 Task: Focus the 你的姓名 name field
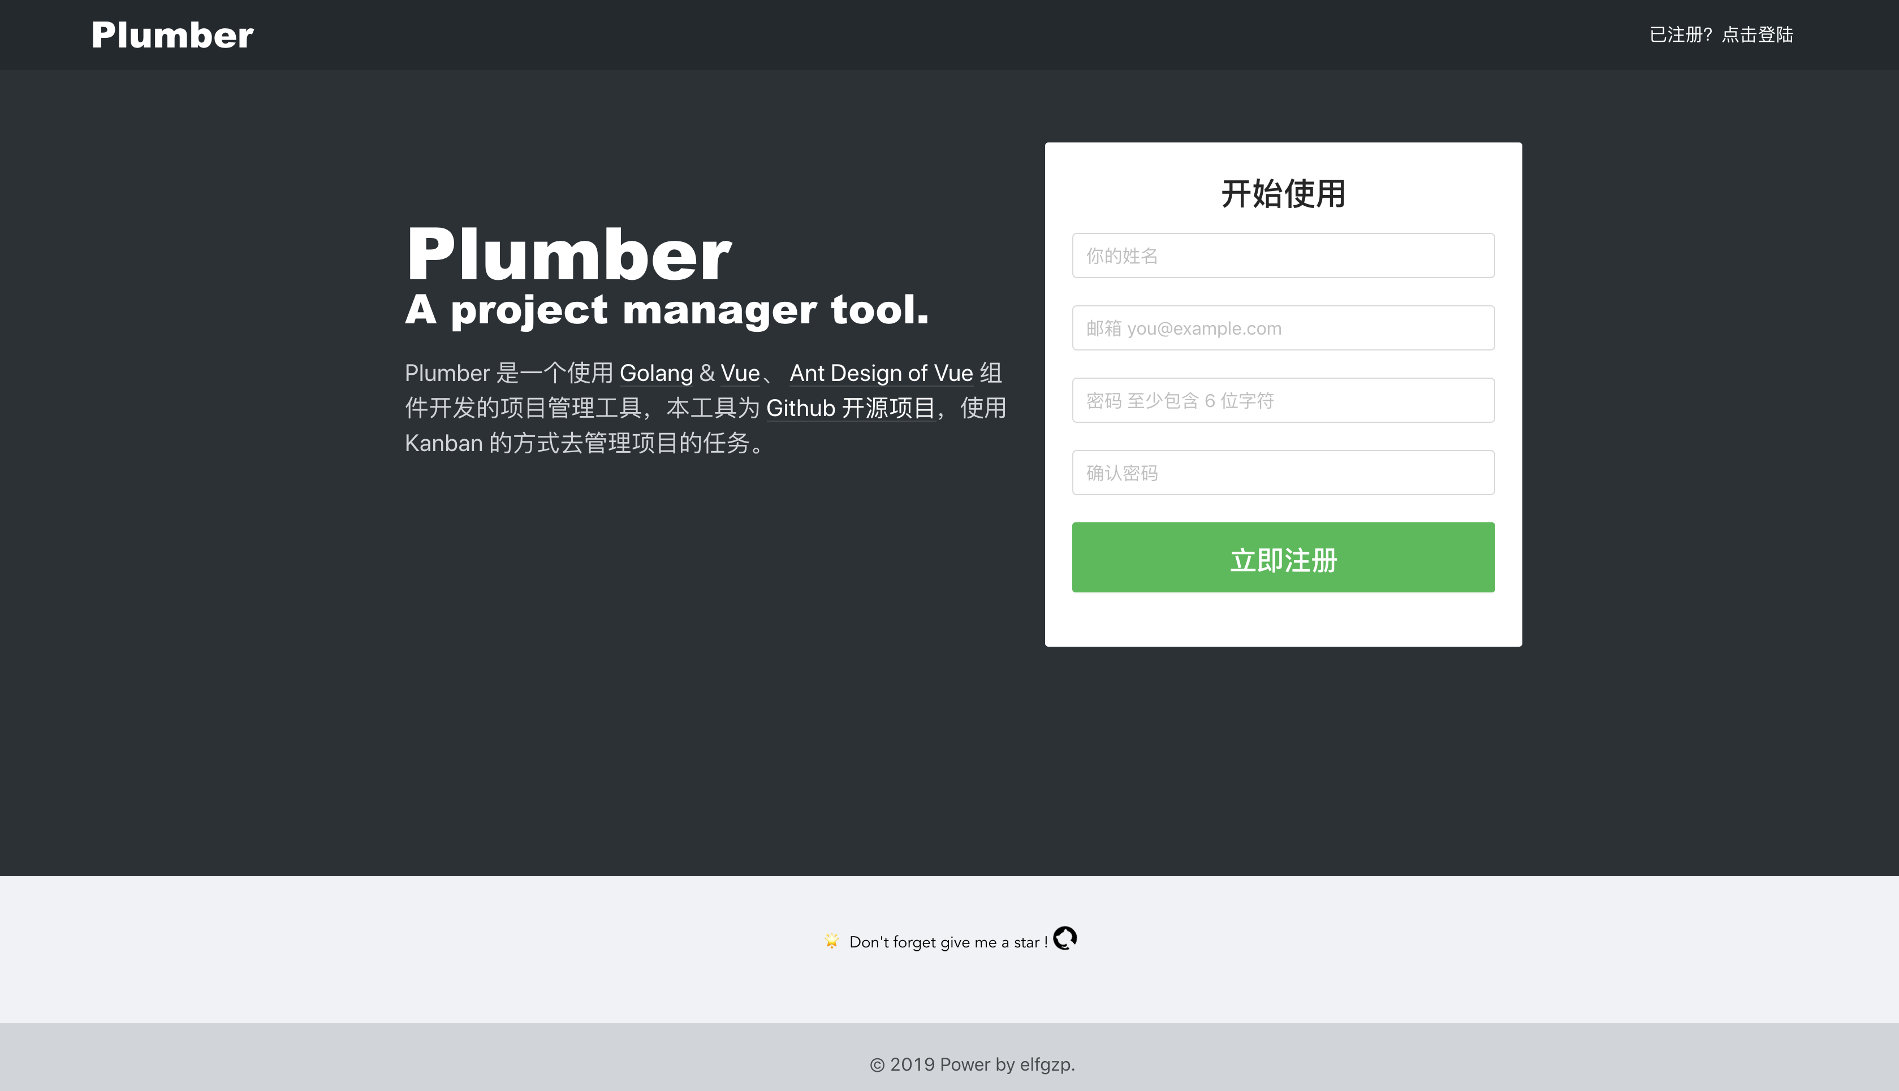pyautogui.click(x=1283, y=256)
